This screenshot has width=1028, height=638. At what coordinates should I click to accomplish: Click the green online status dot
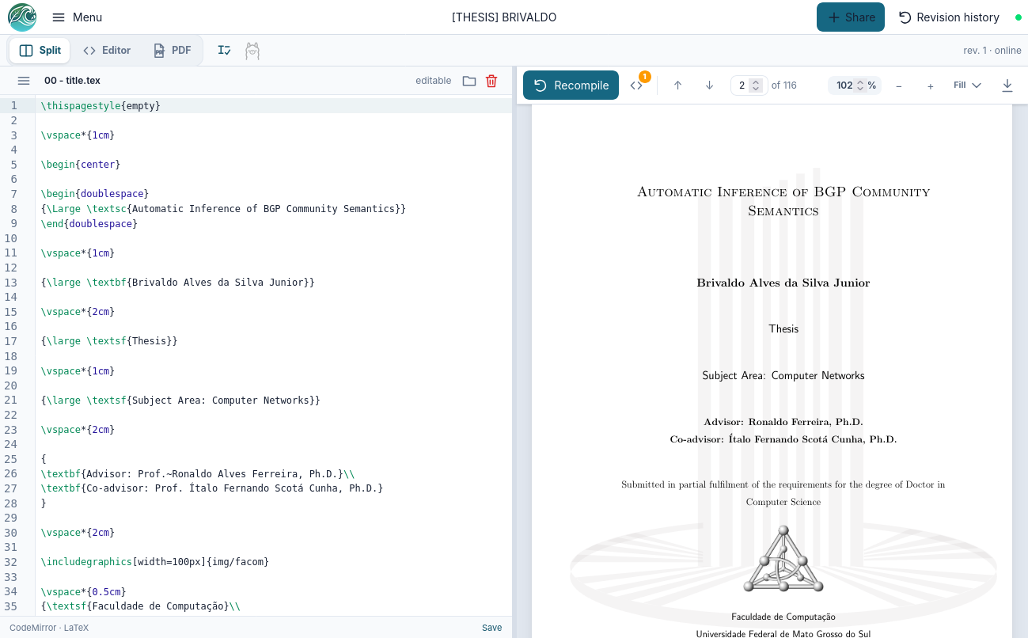(1018, 17)
